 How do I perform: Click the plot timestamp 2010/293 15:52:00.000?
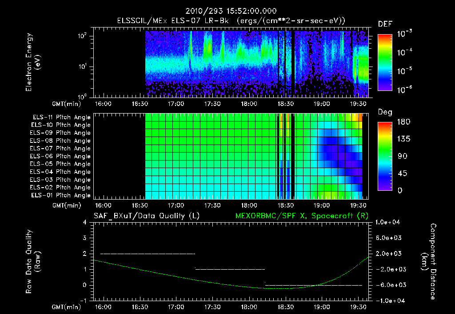tap(231, 11)
